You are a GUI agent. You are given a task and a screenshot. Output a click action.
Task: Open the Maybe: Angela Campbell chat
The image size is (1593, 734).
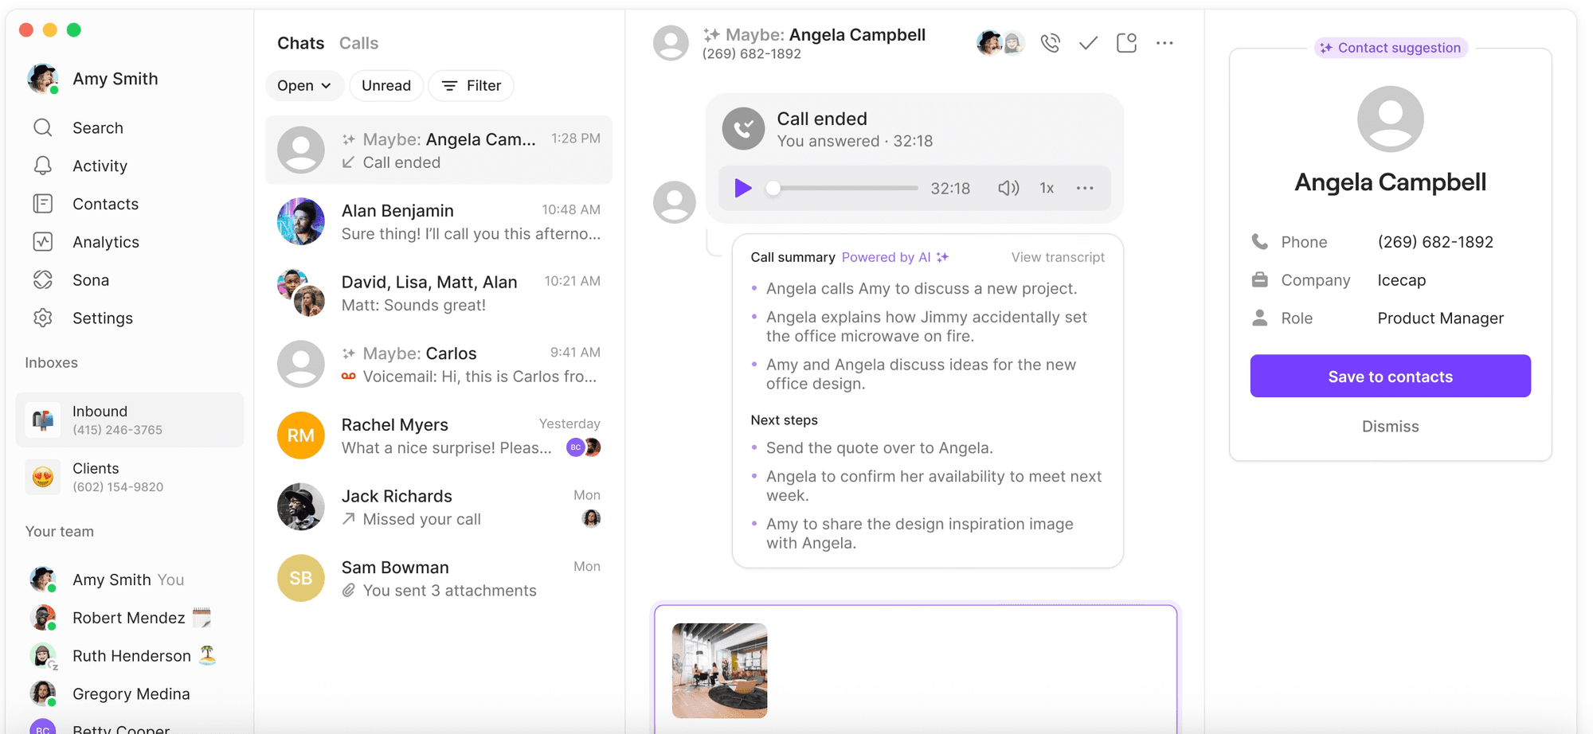pos(439,150)
